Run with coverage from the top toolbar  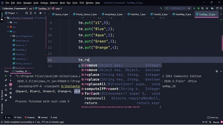(x=203, y=8)
